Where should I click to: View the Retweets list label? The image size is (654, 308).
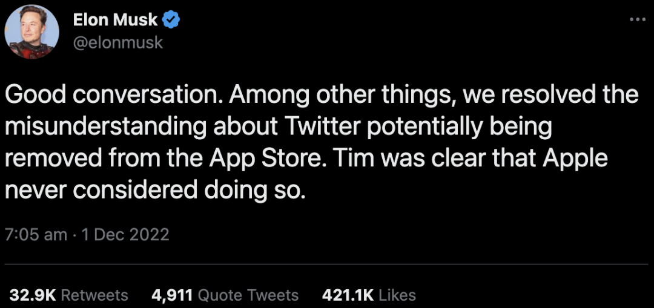point(95,295)
